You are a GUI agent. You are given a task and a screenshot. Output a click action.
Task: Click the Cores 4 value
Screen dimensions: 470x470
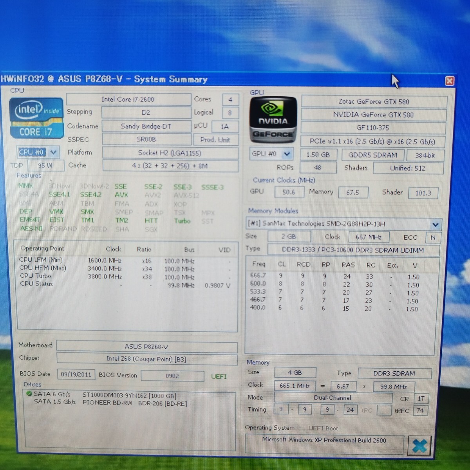230,99
